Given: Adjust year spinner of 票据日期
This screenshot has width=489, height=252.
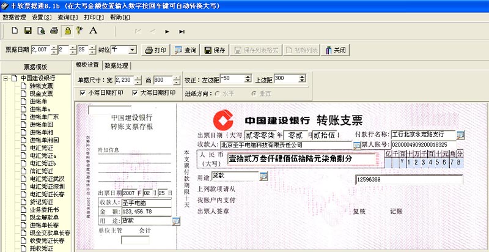Looking at the screenshot, I should click(x=54, y=50).
